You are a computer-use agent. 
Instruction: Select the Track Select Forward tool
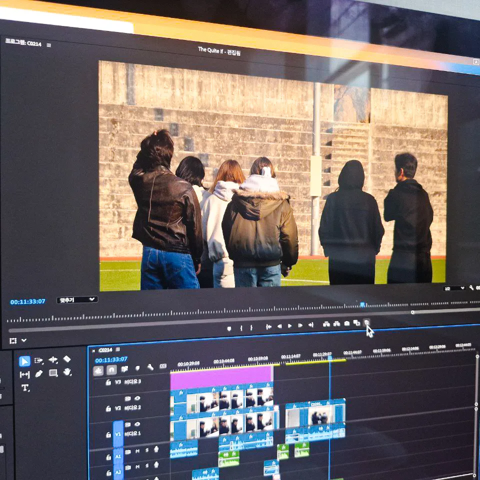tap(39, 360)
